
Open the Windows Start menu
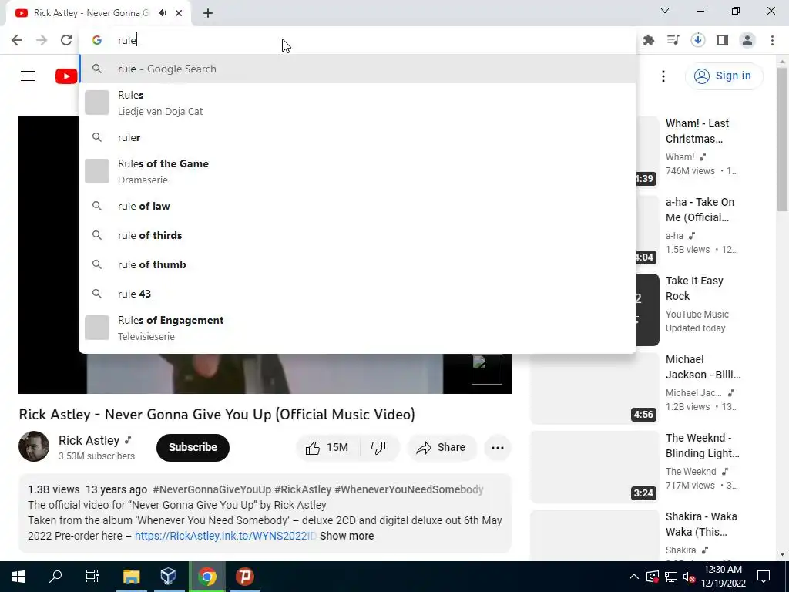(x=18, y=577)
